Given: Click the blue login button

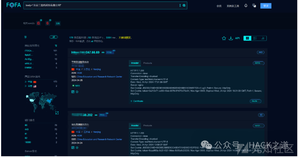Looking at the screenshot, I should pyautogui.click(x=266, y=6).
